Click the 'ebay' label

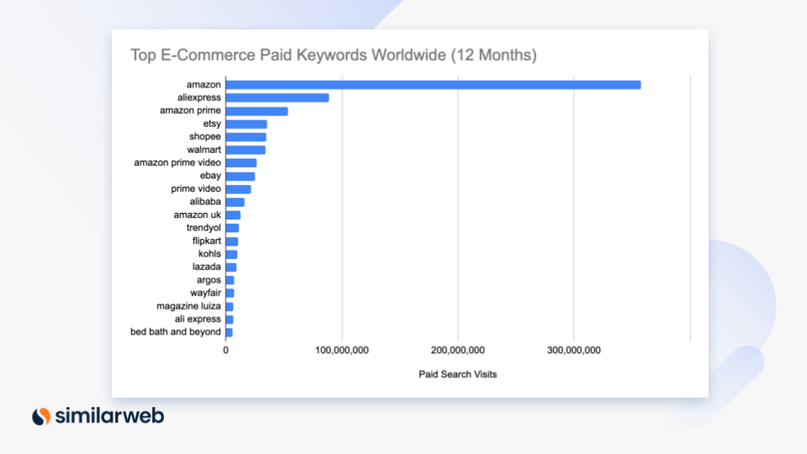pyautogui.click(x=210, y=176)
